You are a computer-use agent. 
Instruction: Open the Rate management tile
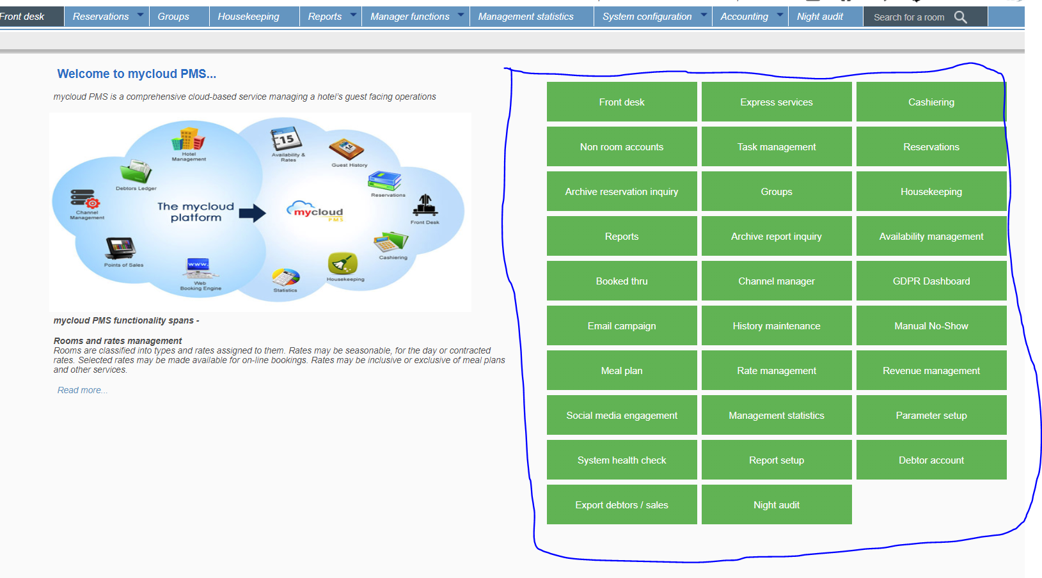tap(777, 370)
